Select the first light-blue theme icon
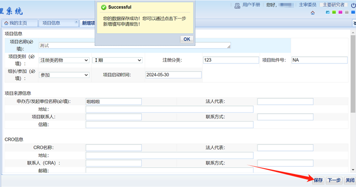This screenshot has height=187, width=356. click(x=328, y=12)
